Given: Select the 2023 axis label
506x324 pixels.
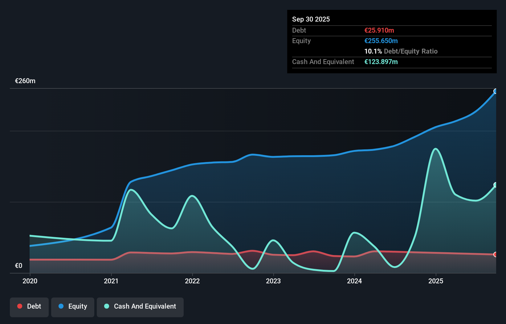Looking at the screenshot, I should point(274,281).
